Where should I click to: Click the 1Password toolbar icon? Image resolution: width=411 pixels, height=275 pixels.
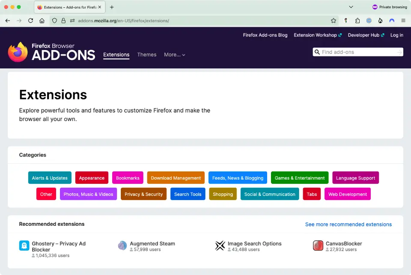[369, 21]
